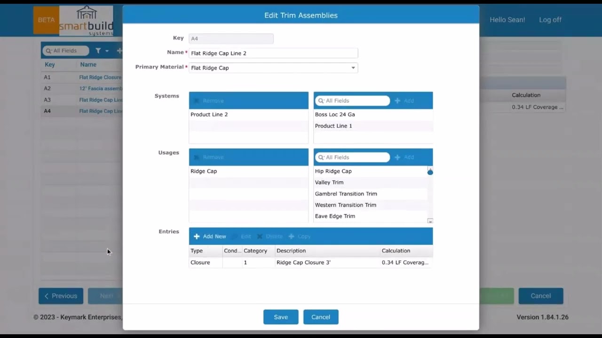Click the plus icon on Add New
The height and width of the screenshot is (338, 602).
tap(197, 236)
